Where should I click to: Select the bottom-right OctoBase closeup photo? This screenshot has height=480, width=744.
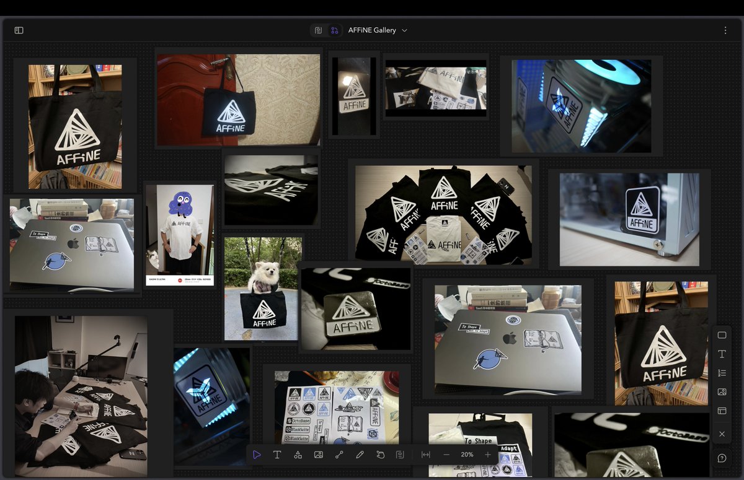point(632,445)
